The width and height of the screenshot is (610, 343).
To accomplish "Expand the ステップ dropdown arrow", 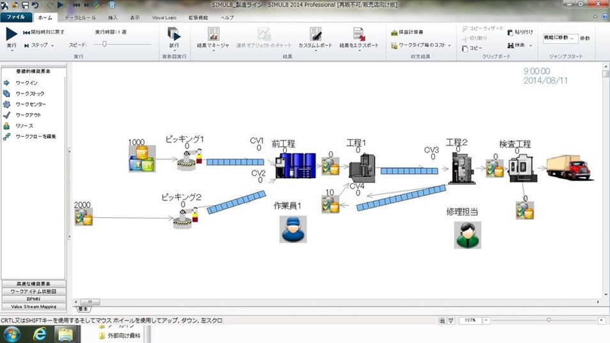I will (52, 46).
